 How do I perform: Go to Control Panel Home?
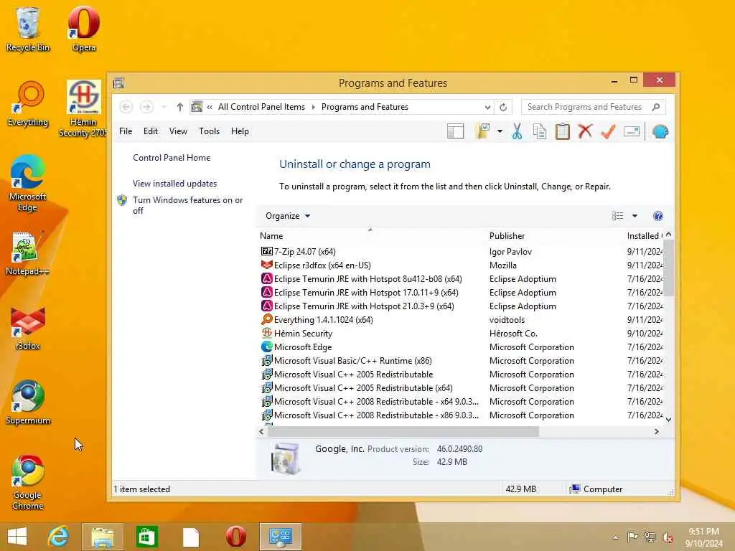click(x=172, y=158)
